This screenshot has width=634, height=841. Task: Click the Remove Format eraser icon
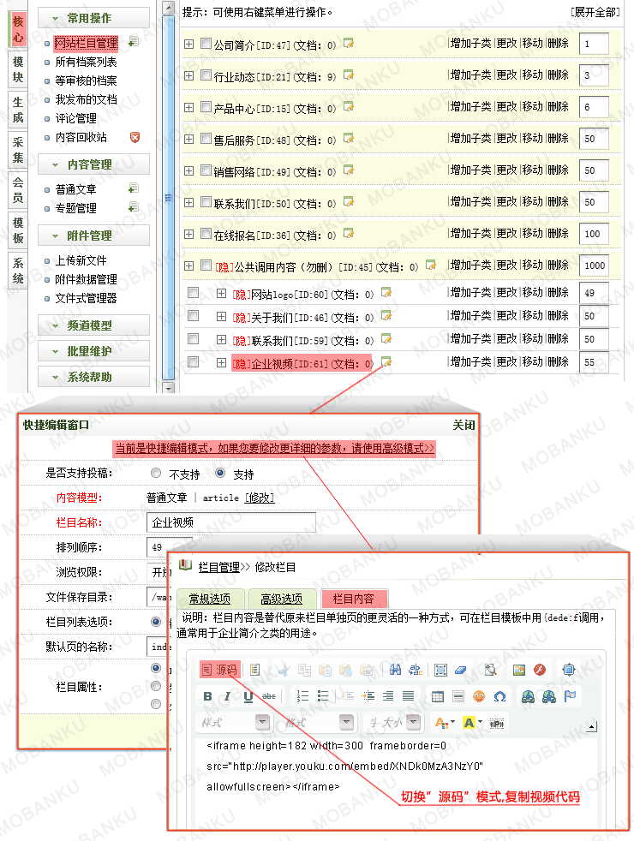(461, 670)
